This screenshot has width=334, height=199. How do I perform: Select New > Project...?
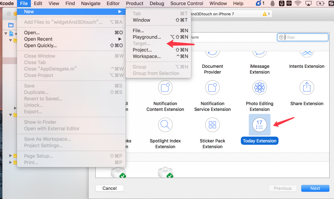[158, 50]
